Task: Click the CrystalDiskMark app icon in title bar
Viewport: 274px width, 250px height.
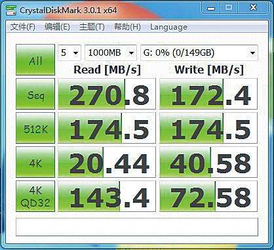Action: click(11, 10)
